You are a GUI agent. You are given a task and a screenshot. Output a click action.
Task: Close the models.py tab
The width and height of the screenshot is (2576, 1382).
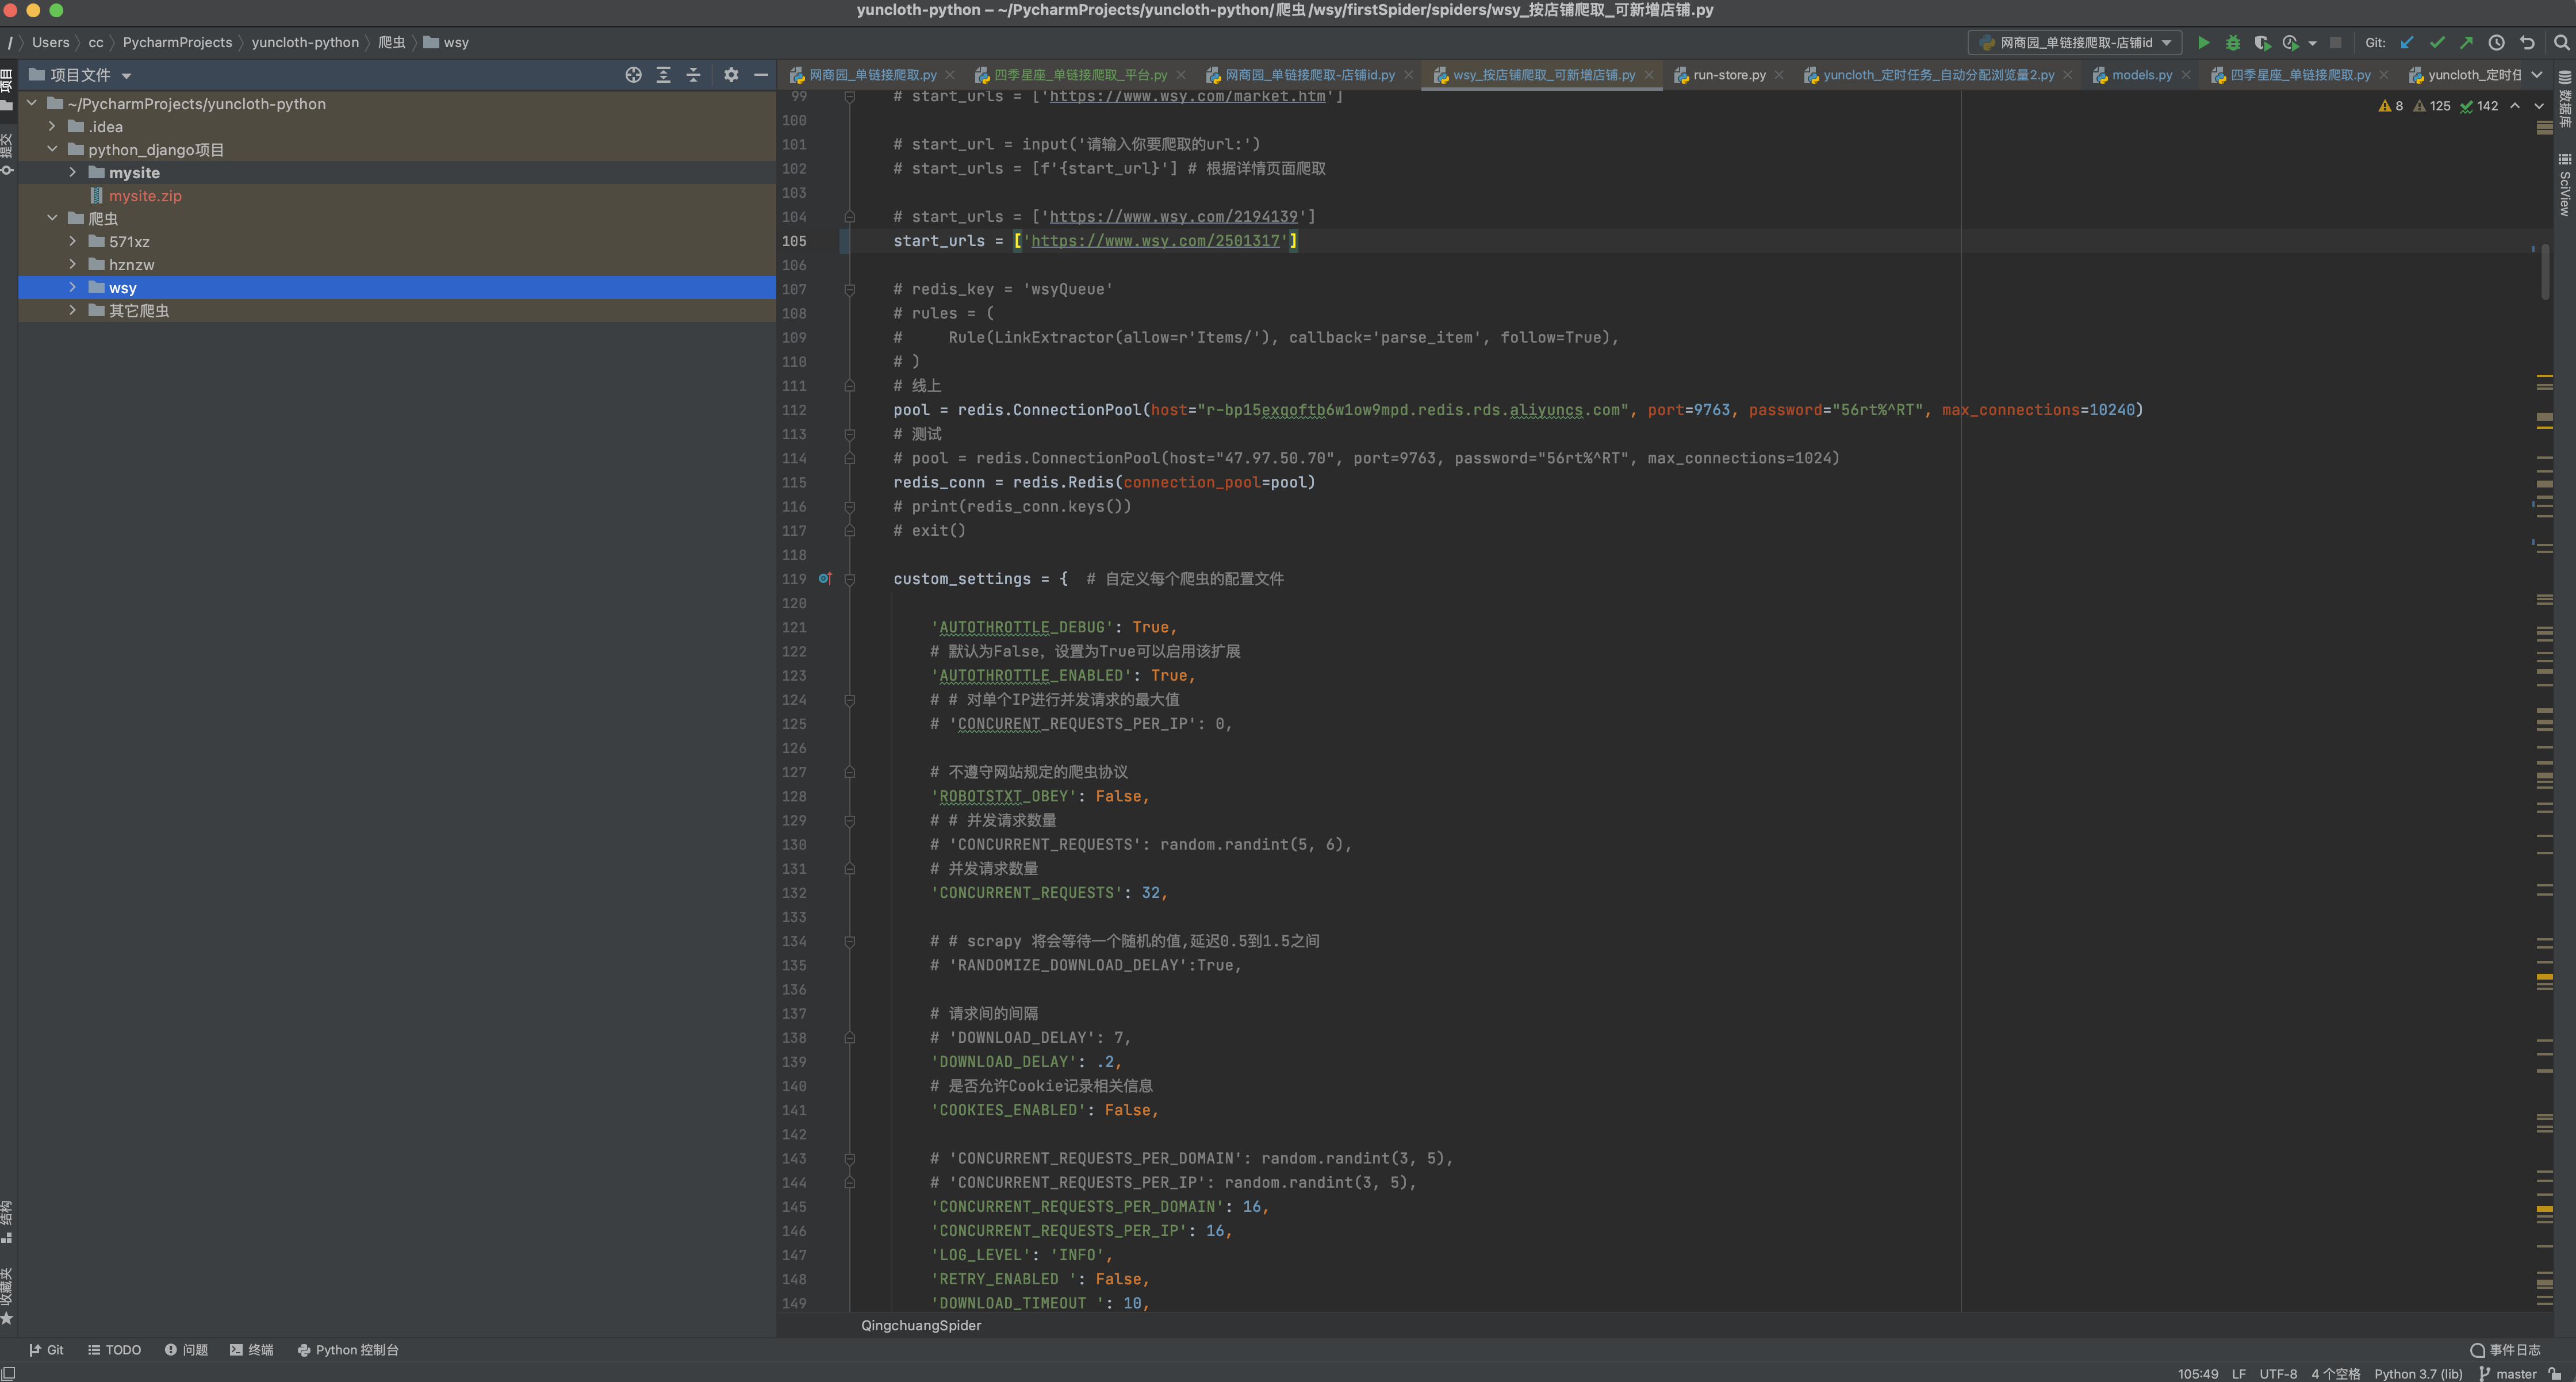[x=2186, y=75]
